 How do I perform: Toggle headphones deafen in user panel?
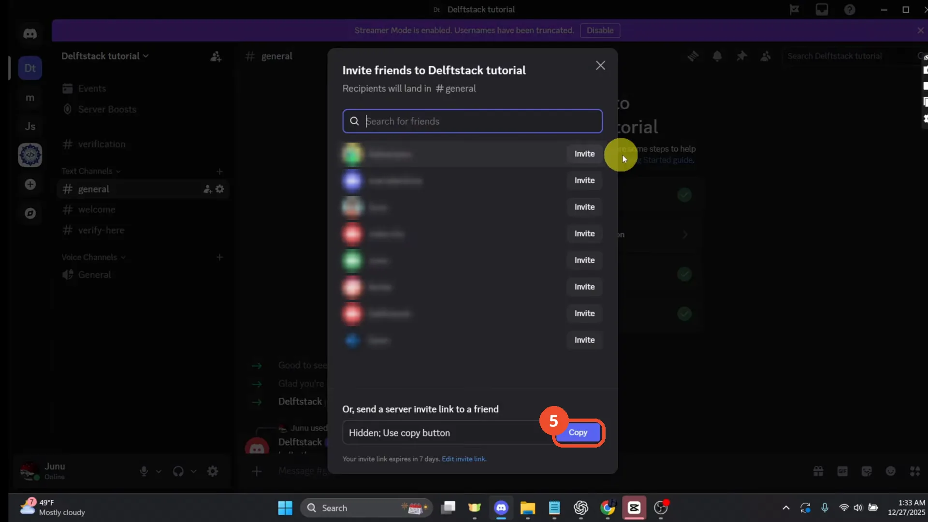[x=178, y=471]
